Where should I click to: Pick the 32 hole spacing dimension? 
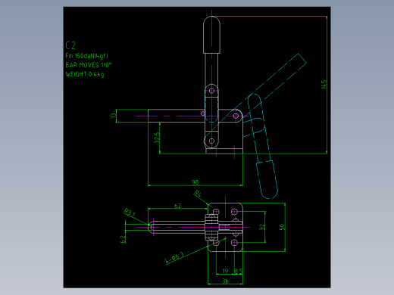pos(262,227)
